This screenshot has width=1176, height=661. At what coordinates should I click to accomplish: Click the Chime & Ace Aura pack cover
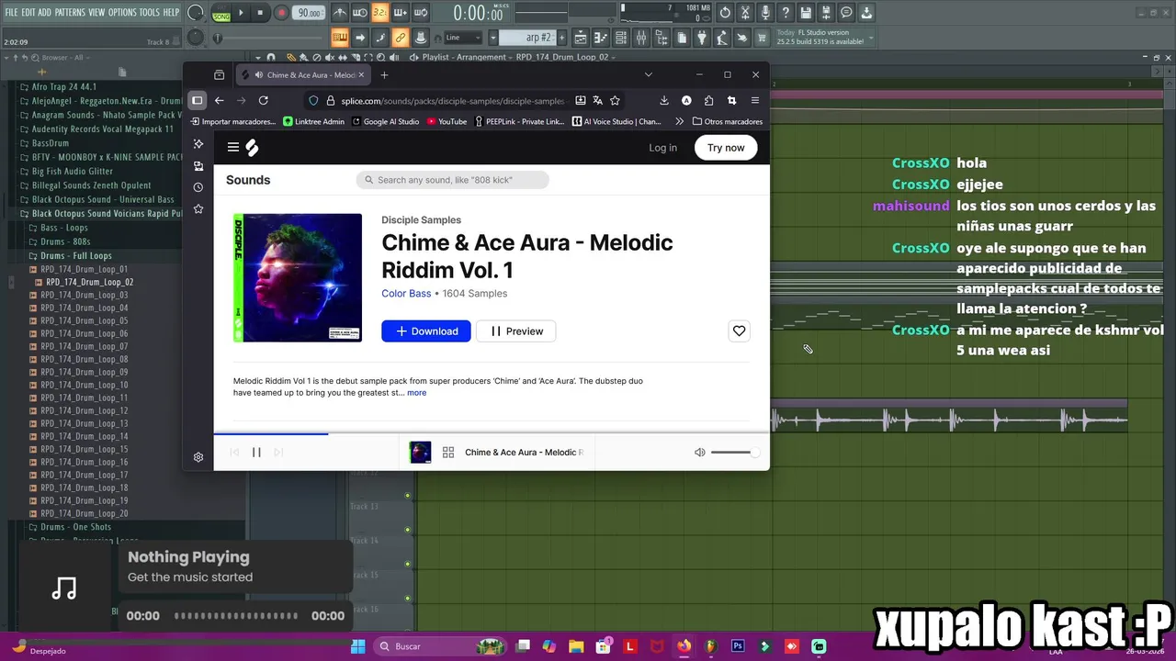(x=298, y=278)
